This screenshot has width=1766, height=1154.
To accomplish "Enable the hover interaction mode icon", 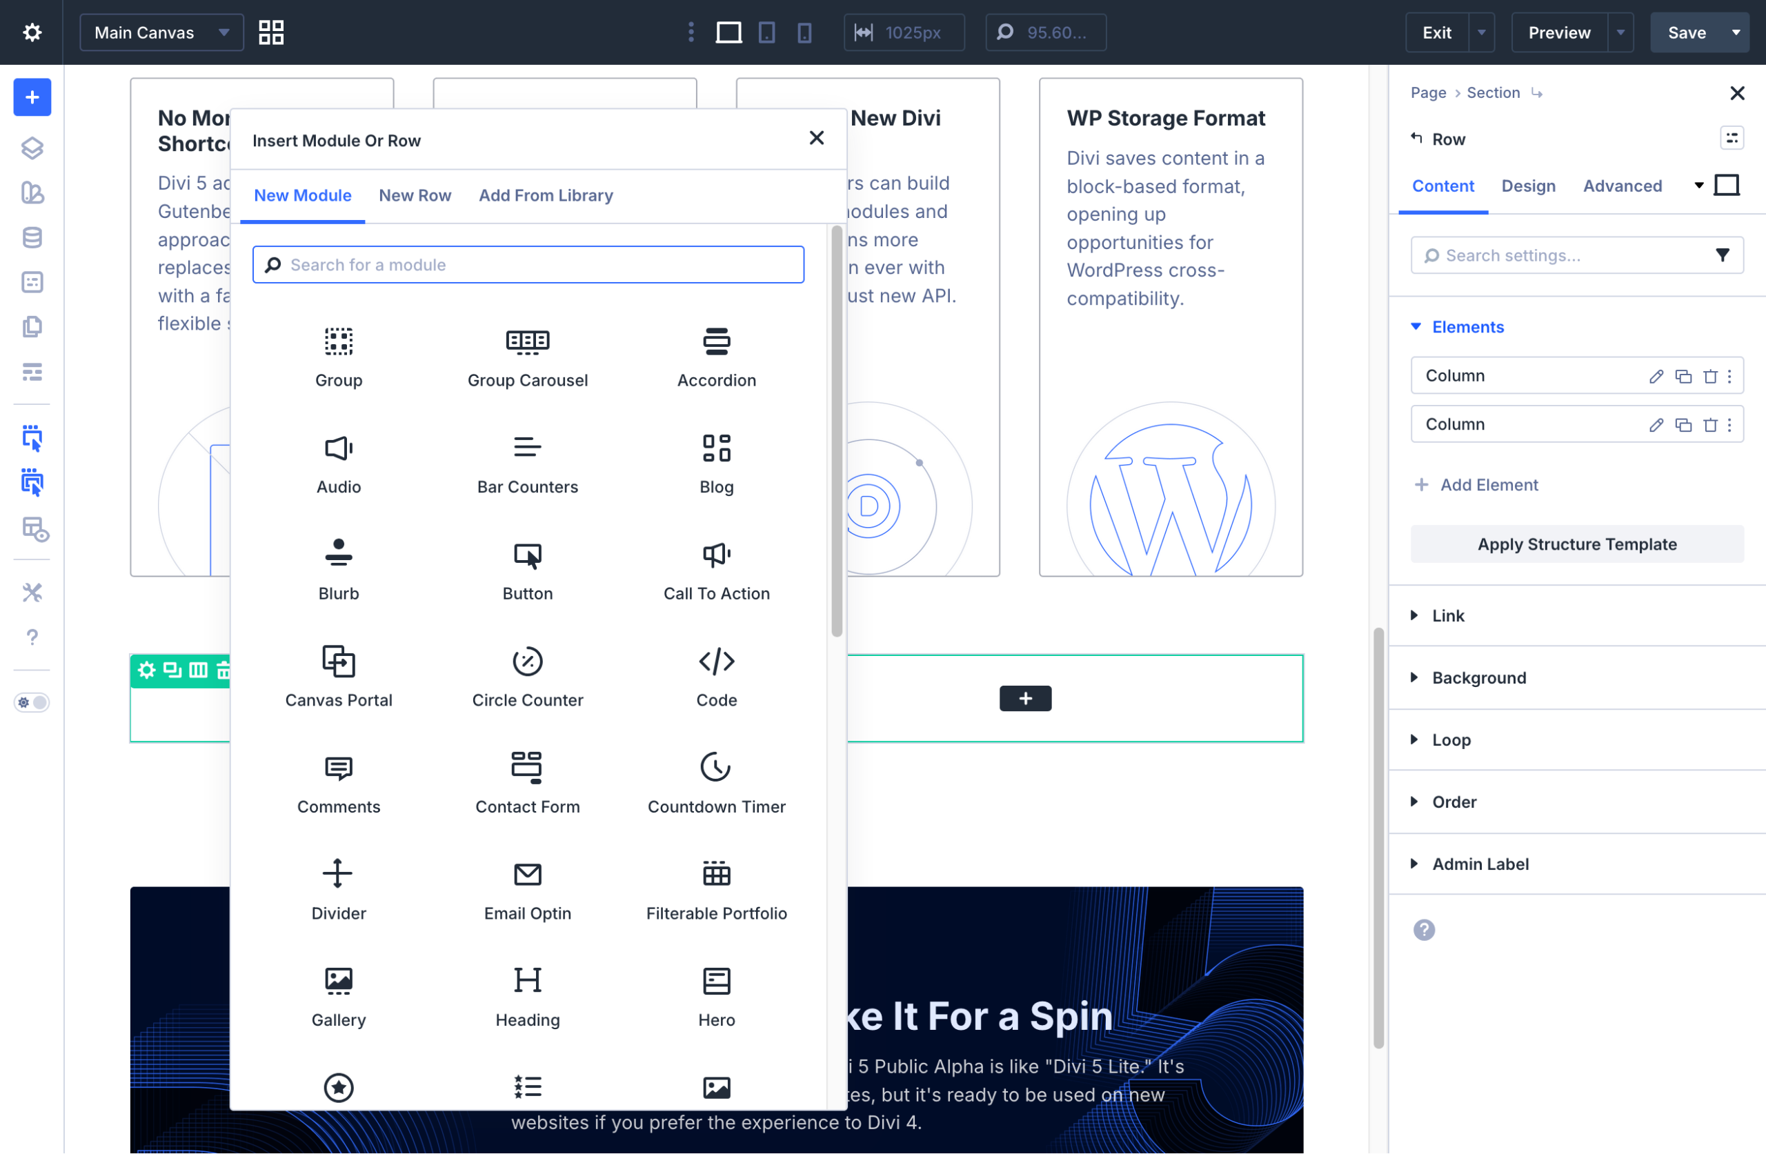I will 32,482.
